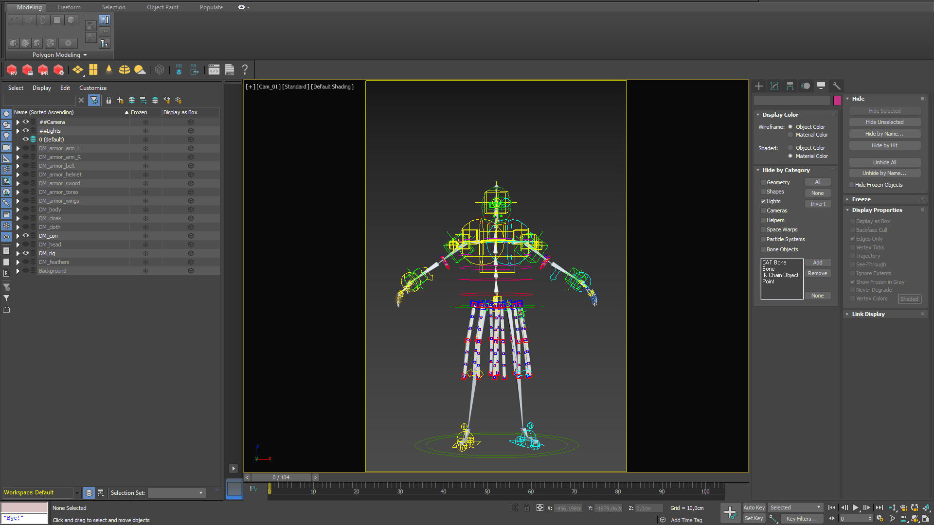Click the magenta object color swatch
934x525 pixels.
pos(837,101)
